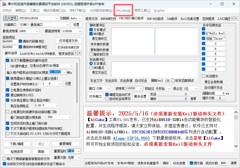240x168 pixels.
Task: Switch to the EEPROM文件 tab
Action: [108, 19]
